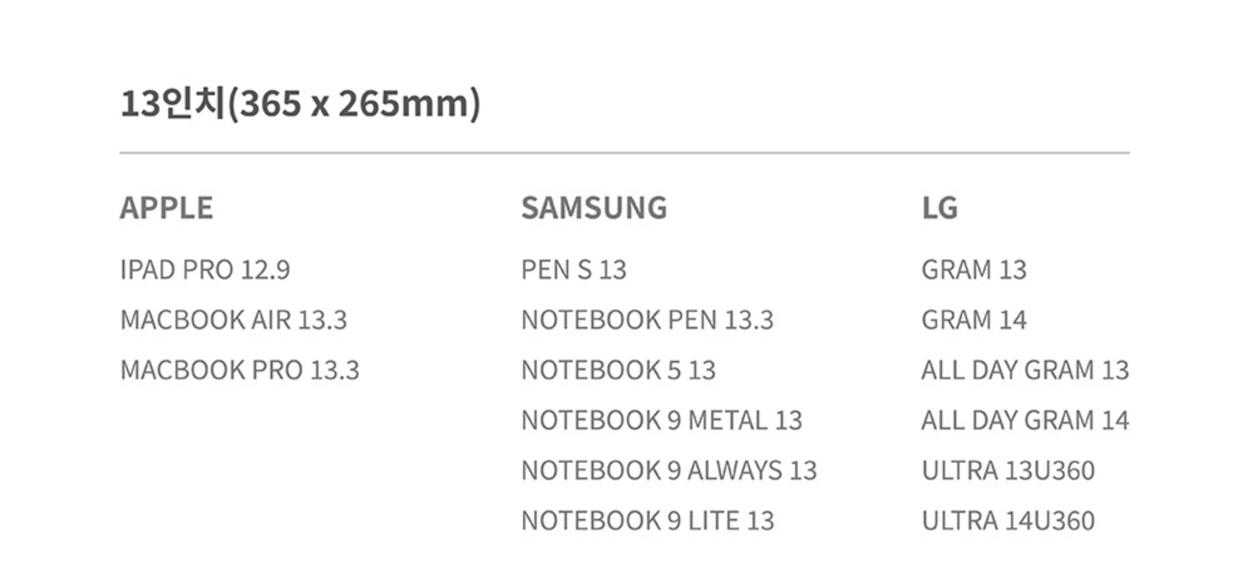Click ALL DAY GRAM 14
Viewport: 1253px width, 574px height.
tap(1025, 420)
